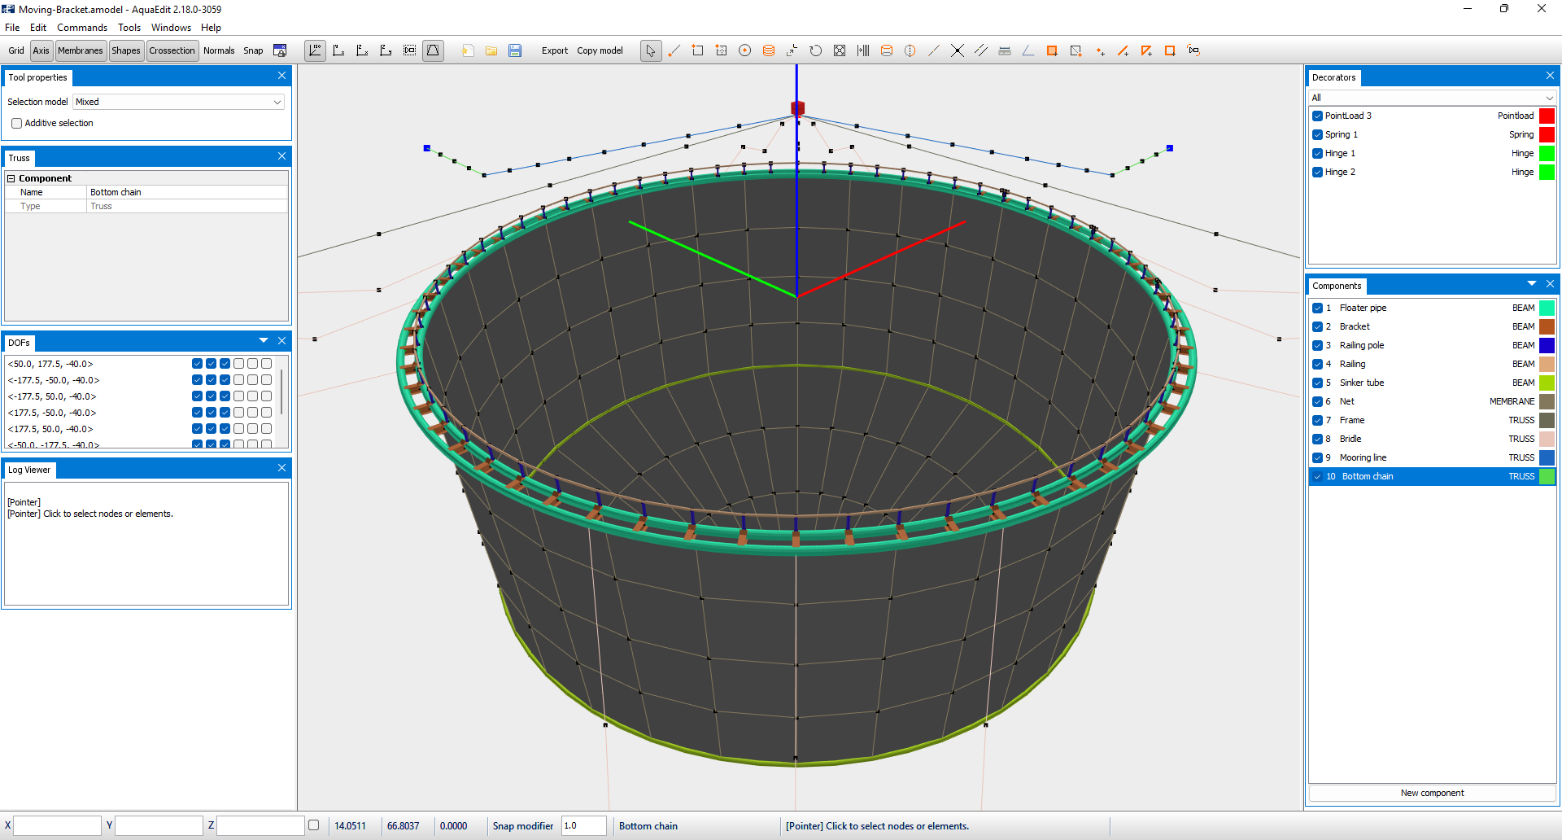Image resolution: width=1562 pixels, height=840 pixels.
Task: Select the draw line tool with orange endpoint
Action: [674, 50]
